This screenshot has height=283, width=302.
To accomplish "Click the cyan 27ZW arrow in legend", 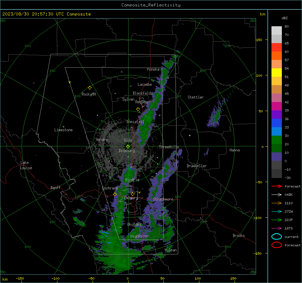I will [276, 212].
